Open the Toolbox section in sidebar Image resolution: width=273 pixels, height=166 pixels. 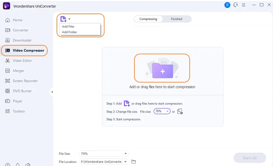point(19,111)
